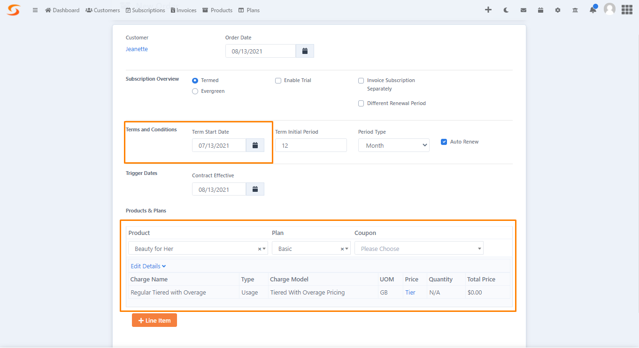Screen dimensions: 639x348
Task: Open the Invoices menu item
Action: tap(183, 9)
